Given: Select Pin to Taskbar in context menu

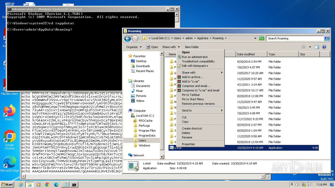Looking at the screenshot, I should (x=200, y=95).
